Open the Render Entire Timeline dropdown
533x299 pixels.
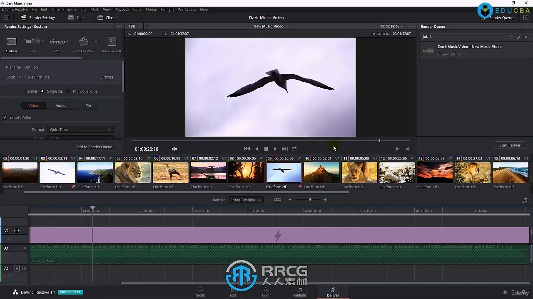246,200
